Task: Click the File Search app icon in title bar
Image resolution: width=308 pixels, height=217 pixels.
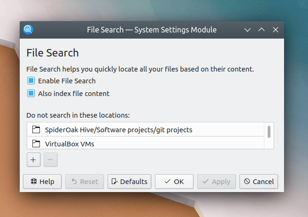Action: click(28, 30)
